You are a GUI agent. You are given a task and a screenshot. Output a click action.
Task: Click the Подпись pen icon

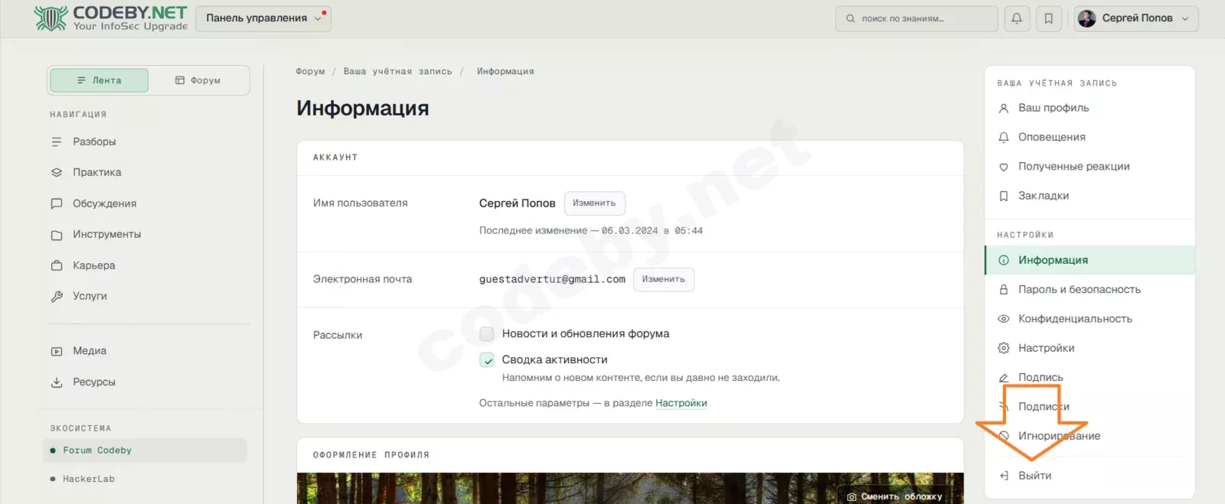pos(1004,378)
